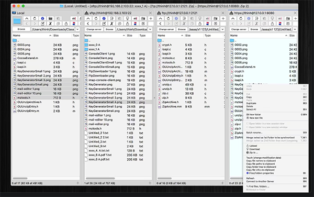Click download icon in sftp panel toolbar
This screenshot has height=197, width=314.
point(127,18)
